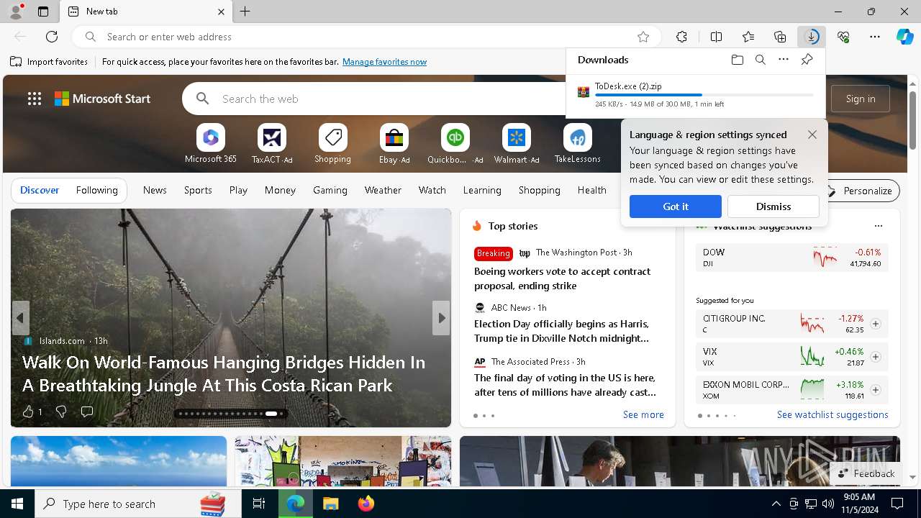Open the Collections icon
The width and height of the screenshot is (921, 518).
[x=780, y=37]
